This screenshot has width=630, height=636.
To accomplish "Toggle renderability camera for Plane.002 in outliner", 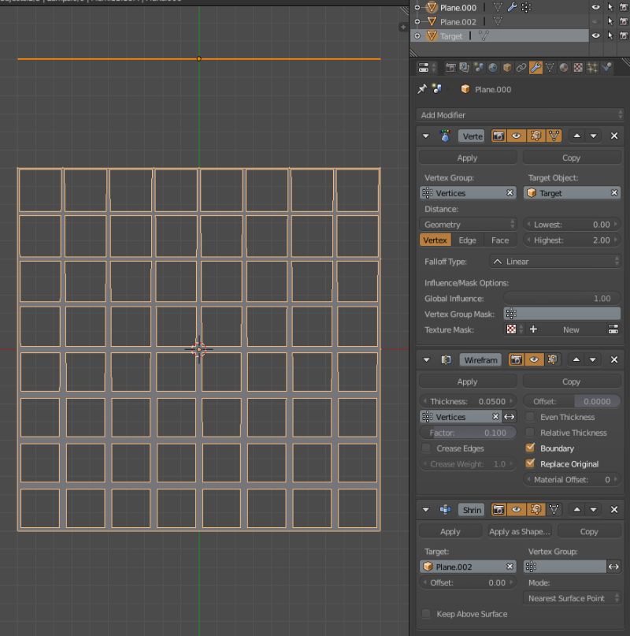I will 624,21.
